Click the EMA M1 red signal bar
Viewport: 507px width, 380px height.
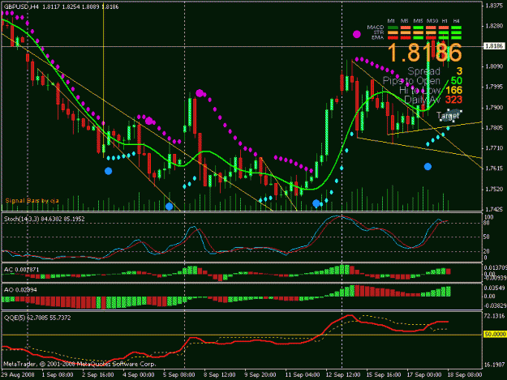[393, 38]
